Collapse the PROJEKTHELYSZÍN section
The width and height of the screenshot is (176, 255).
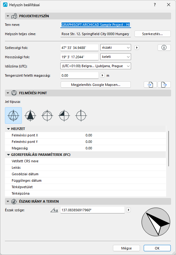[x=8, y=16]
